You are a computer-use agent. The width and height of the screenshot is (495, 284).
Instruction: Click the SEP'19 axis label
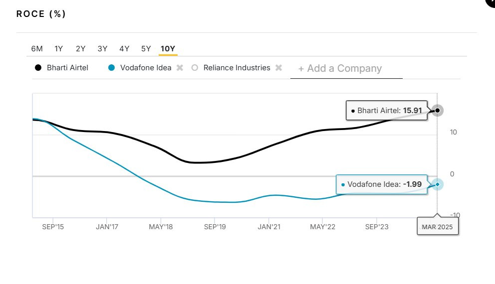[x=215, y=227]
